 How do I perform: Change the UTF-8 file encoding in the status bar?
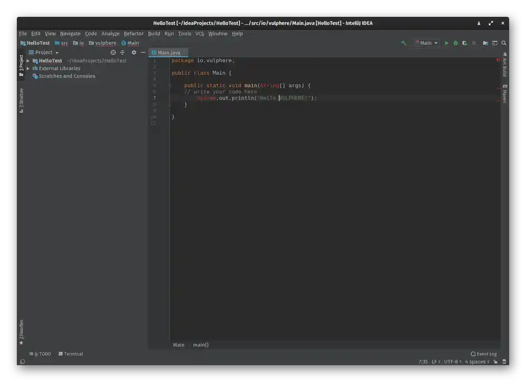coord(452,361)
